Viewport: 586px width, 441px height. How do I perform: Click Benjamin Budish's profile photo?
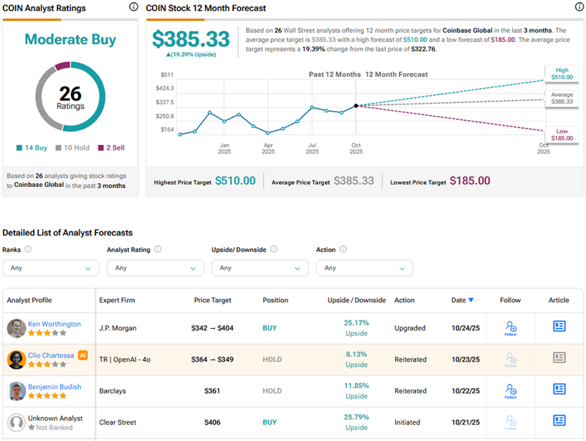pyautogui.click(x=16, y=391)
